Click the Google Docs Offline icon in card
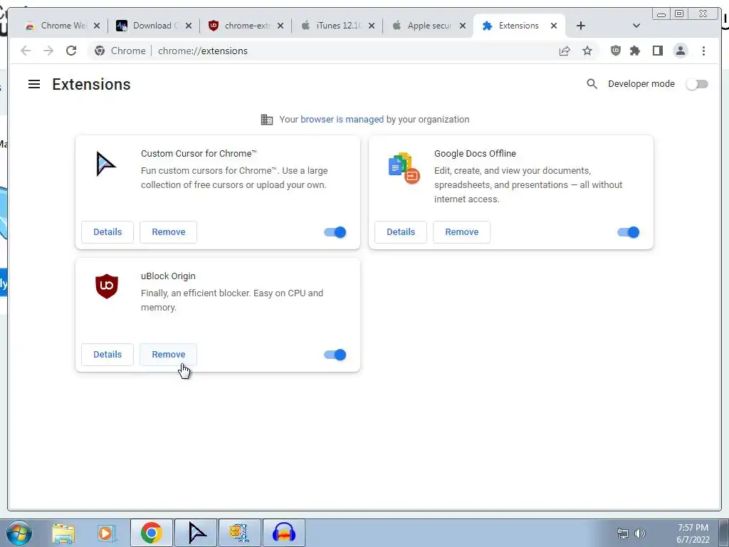The width and height of the screenshot is (729, 547). pyautogui.click(x=404, y=168)
